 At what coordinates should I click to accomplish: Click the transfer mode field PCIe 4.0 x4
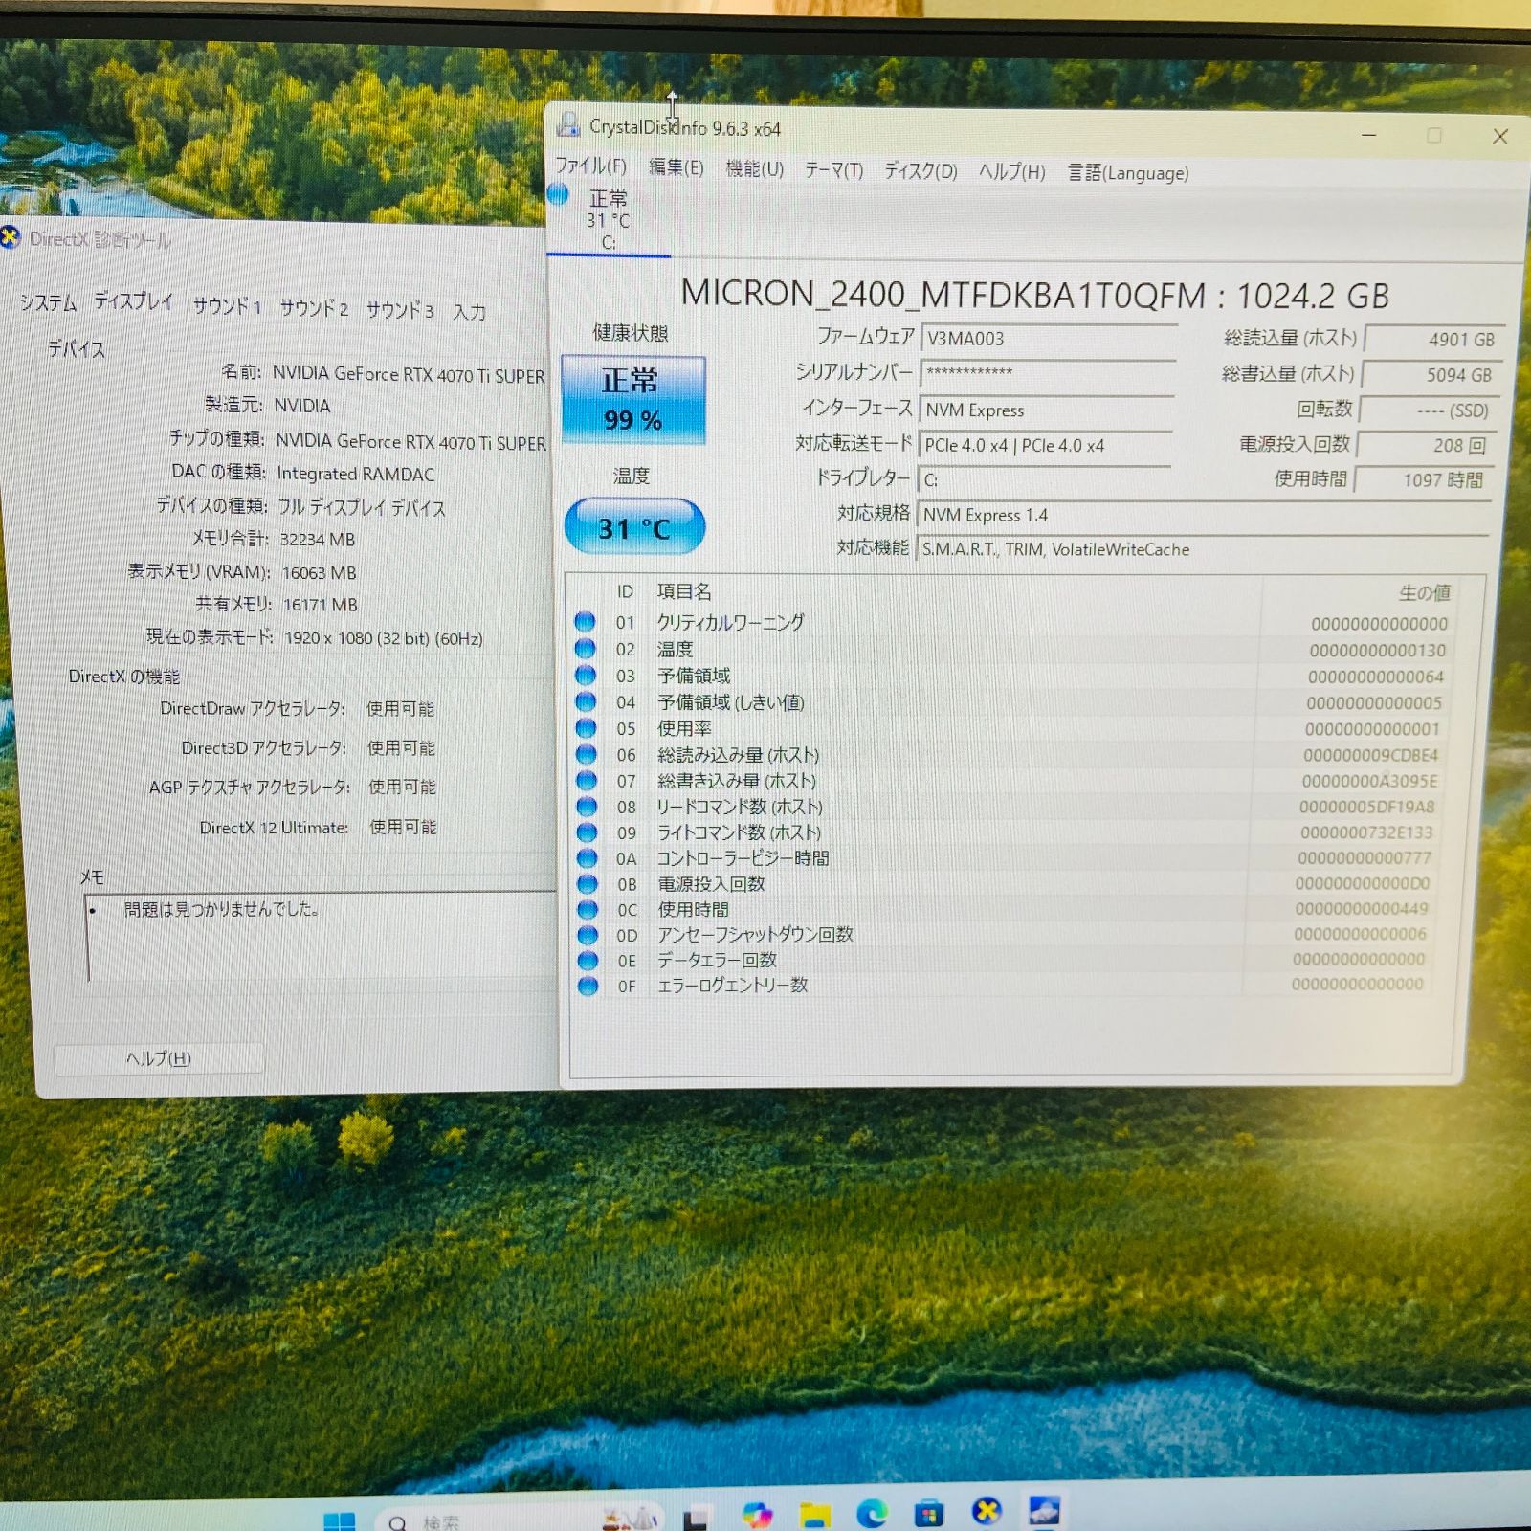coord(1045,445)
